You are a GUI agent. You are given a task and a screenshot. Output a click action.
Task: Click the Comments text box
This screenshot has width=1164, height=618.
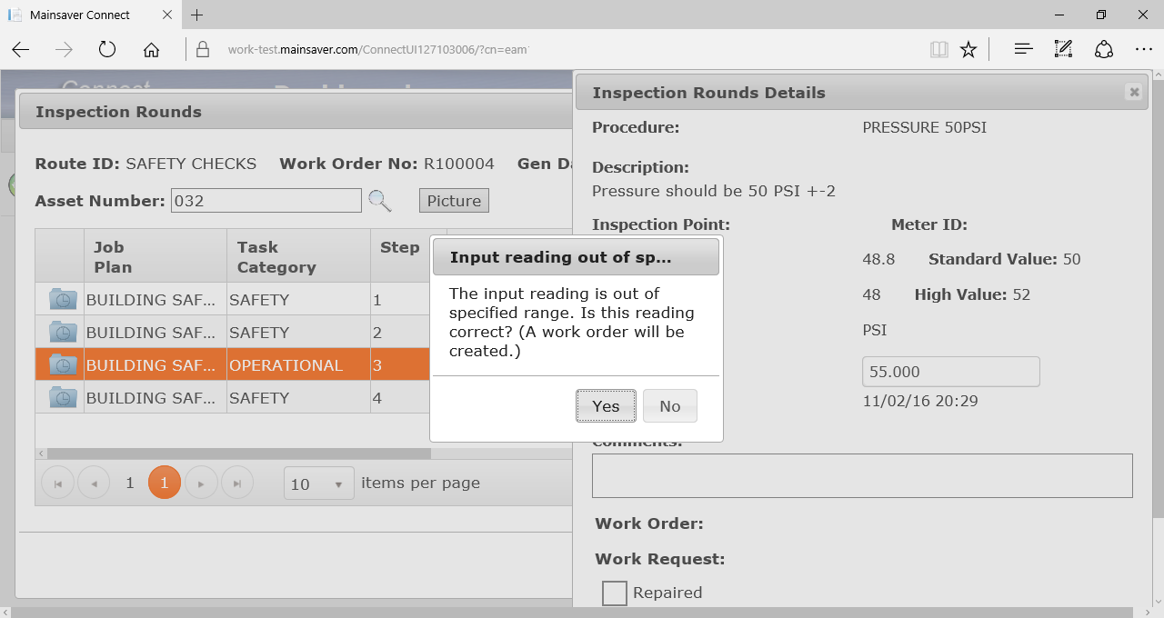pyautogui.click(x=861, y=475)
